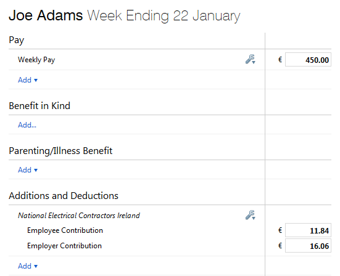Focus the Weekly Pay amount field 450.00
340x276 pixels.
coord(308,60)
